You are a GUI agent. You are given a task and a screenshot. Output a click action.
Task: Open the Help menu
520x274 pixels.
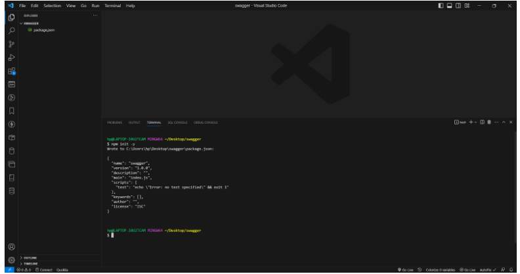point(131,6)
